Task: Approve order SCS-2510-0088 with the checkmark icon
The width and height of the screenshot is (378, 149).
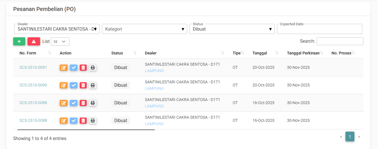Action: click(x=74, y=121)
